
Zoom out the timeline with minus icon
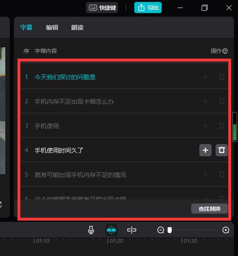click(x=161, y=230)
